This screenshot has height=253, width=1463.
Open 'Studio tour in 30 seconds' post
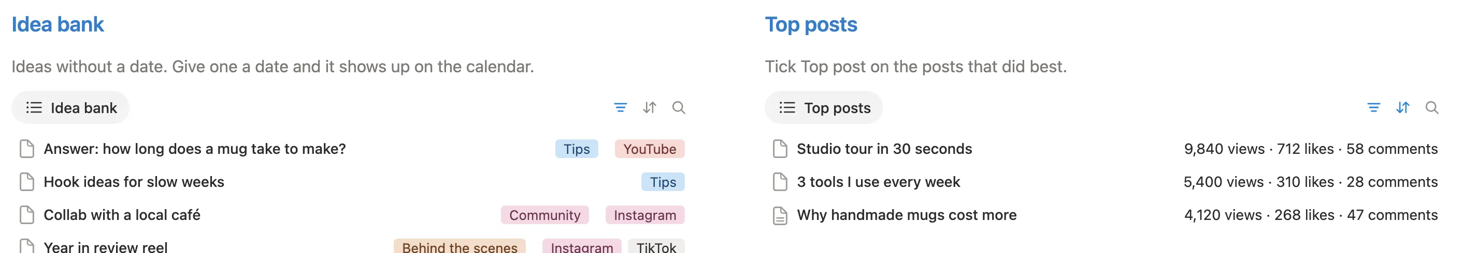pyautogui.click(x=884, y=149)
